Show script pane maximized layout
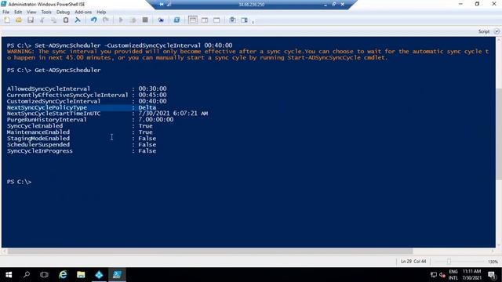 216,20
